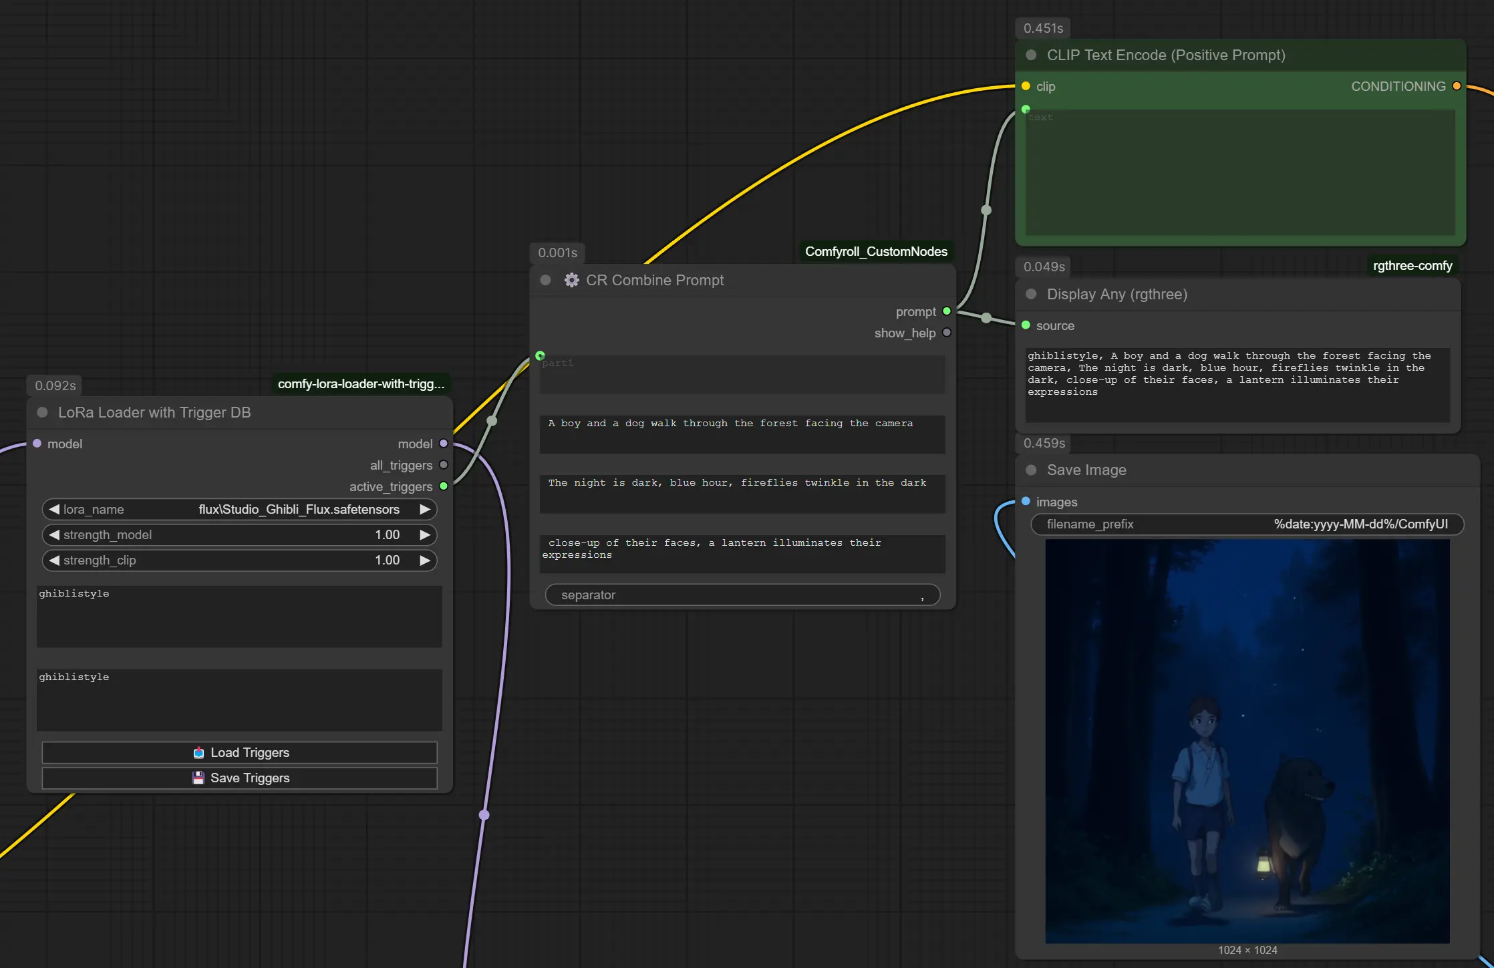Click the Load Triggers button
The width and height of the screenshot is (1494, 968).
pos(239,752)
